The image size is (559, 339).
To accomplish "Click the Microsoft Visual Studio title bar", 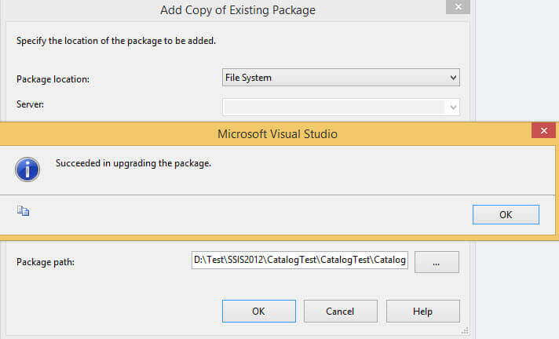I will click(277, 134).
